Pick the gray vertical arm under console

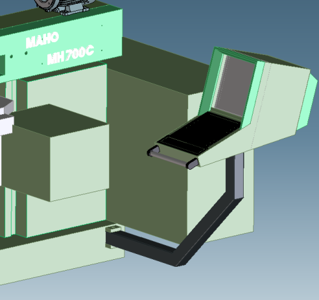coord(239,176)
